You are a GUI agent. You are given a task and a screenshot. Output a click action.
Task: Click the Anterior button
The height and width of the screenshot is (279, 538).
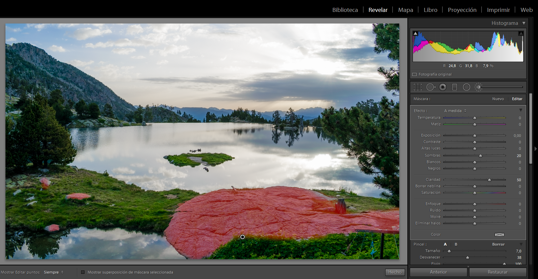tap(438, 272)
